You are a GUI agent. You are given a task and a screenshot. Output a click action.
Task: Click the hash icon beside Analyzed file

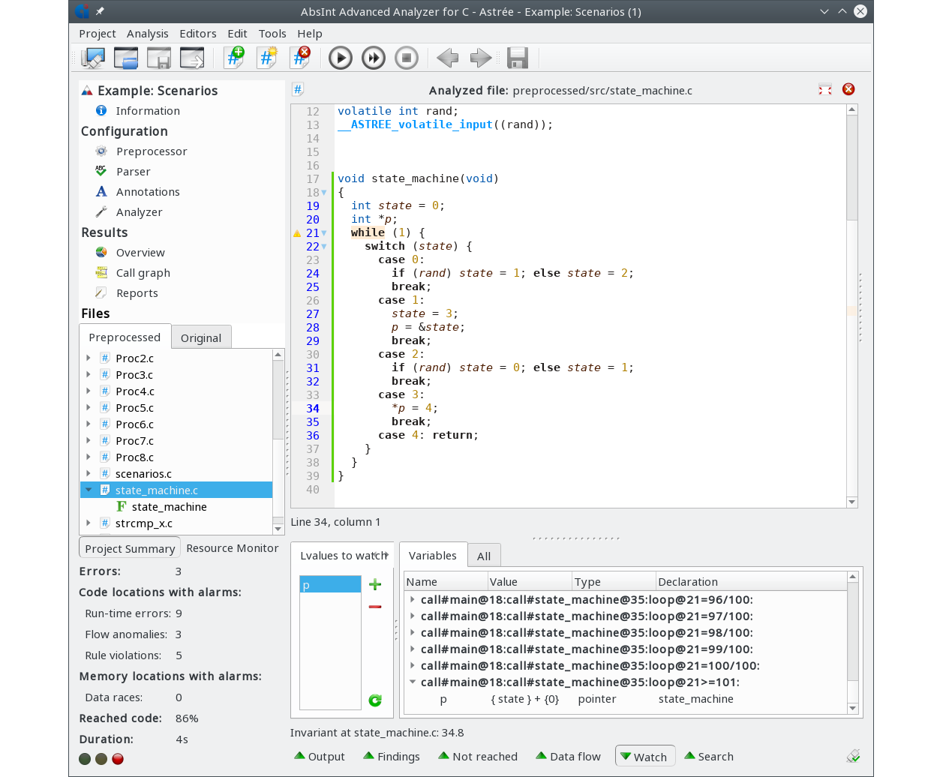pyautogui.click(x=298, y=89)
